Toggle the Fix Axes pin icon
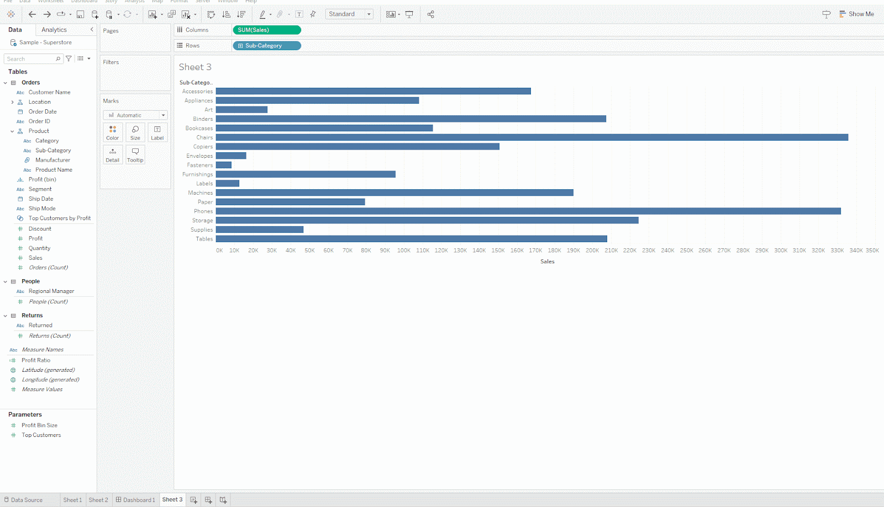884x507 pixels. (x=313, y=14)
